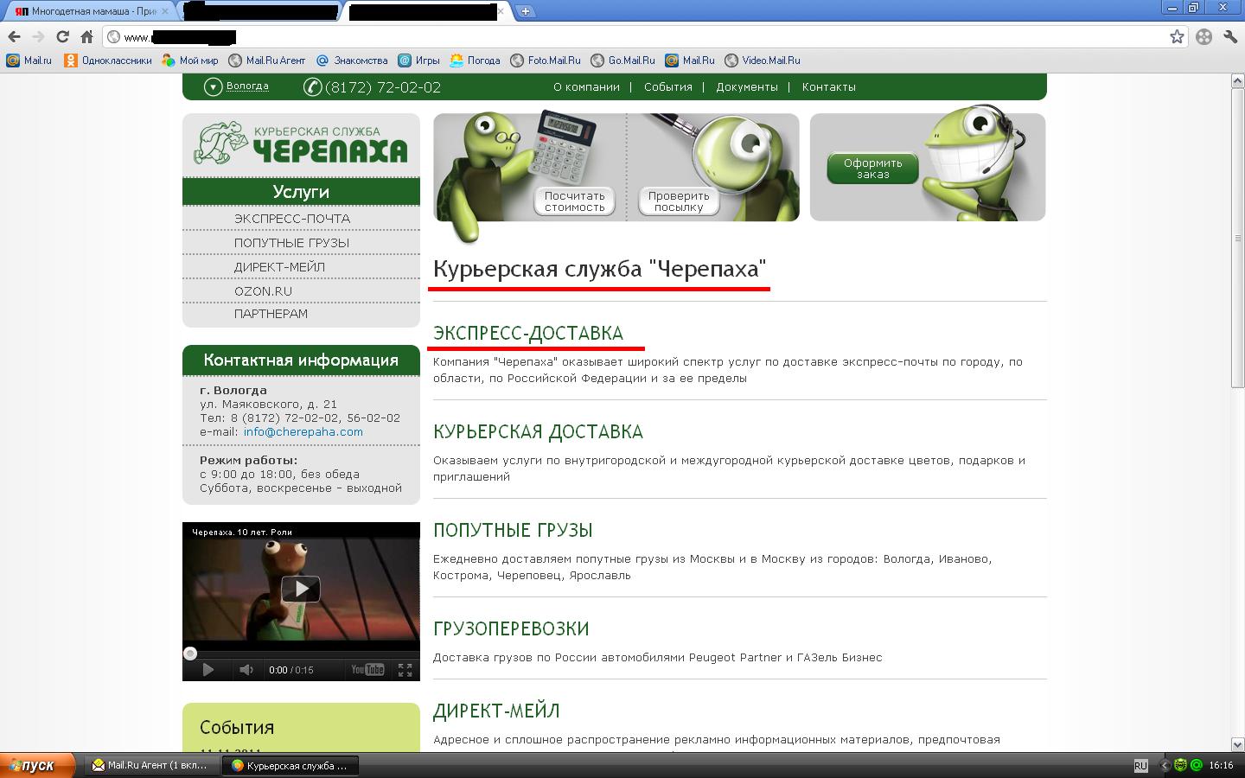Open the info@cherepaha.com email link
The height and width of the screenshot is (778, 1245).
tap(303, 431)
